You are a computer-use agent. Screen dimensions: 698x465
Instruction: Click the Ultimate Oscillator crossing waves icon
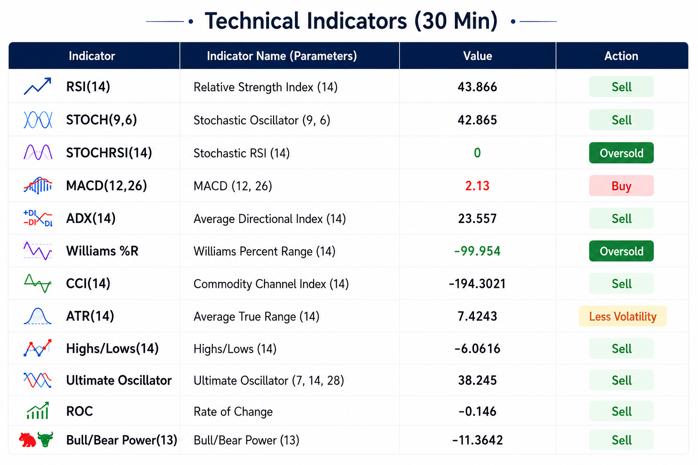[38, 380]
